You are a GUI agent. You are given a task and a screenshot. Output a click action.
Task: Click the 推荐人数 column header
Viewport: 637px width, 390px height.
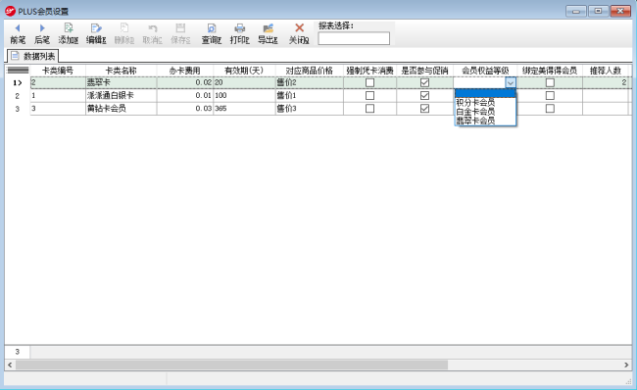click(606, 71)
